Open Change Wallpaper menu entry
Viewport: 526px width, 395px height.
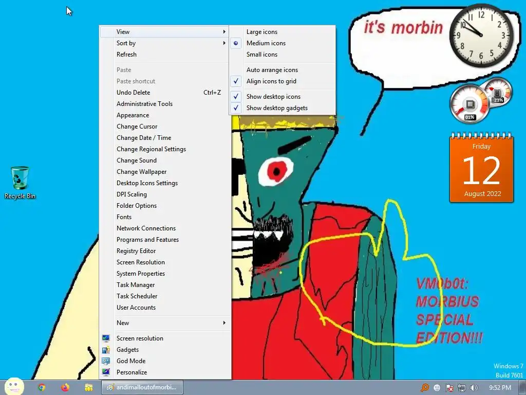(164, 172)
